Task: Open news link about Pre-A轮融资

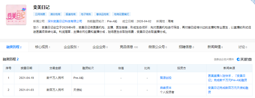Action: tap(228, 78)
